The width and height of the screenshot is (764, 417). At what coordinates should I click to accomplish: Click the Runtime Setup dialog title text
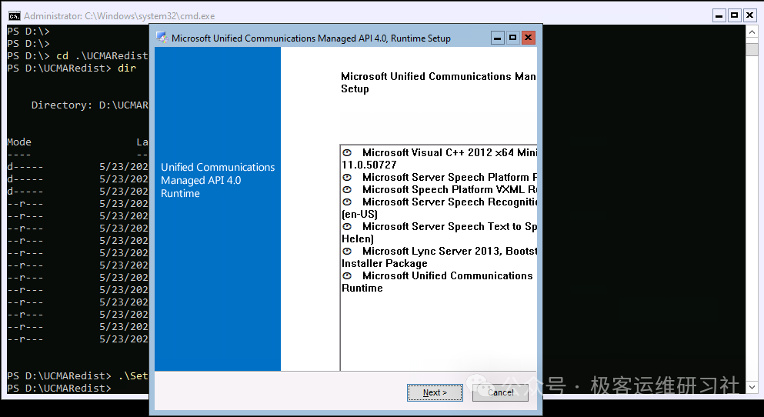pos(311,38)
